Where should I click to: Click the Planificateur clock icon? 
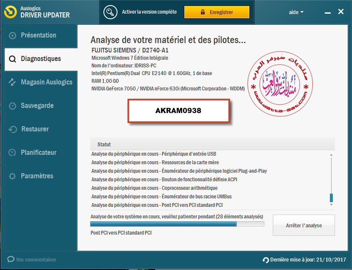click(x=12, y=153)
